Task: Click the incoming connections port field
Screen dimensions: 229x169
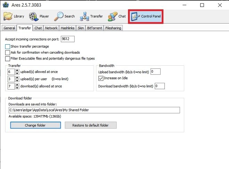Action: 68,39
